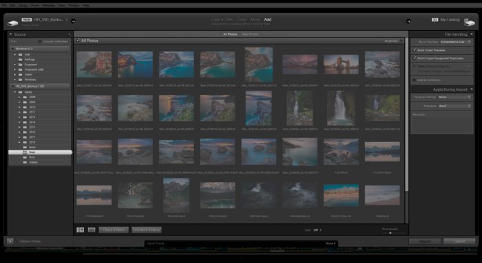Uncheck the All Photos checkbox
Image resolution: width=482 pixels, height=263 pixels.
(78, 41)
